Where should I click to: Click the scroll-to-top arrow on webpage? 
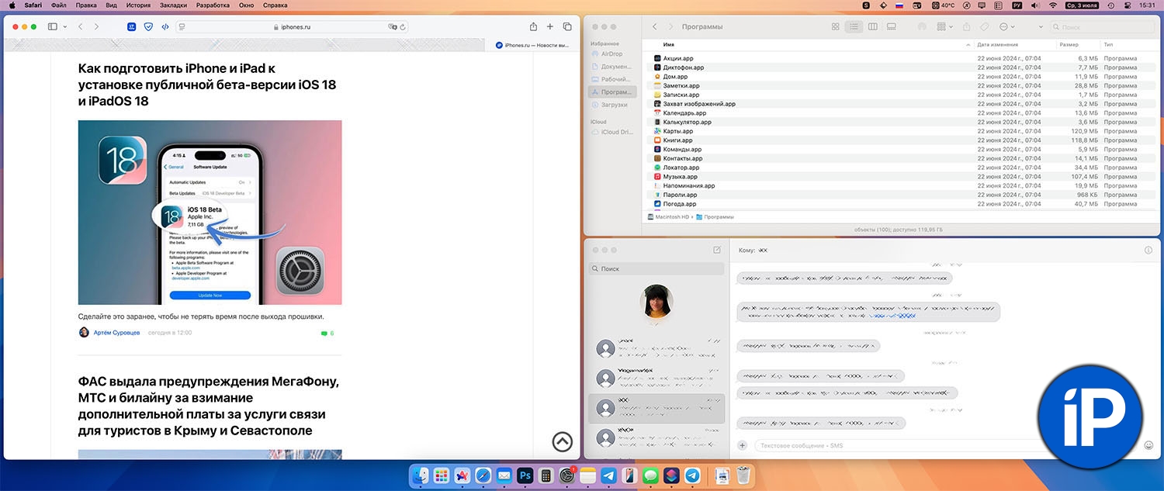click(562, 441)
